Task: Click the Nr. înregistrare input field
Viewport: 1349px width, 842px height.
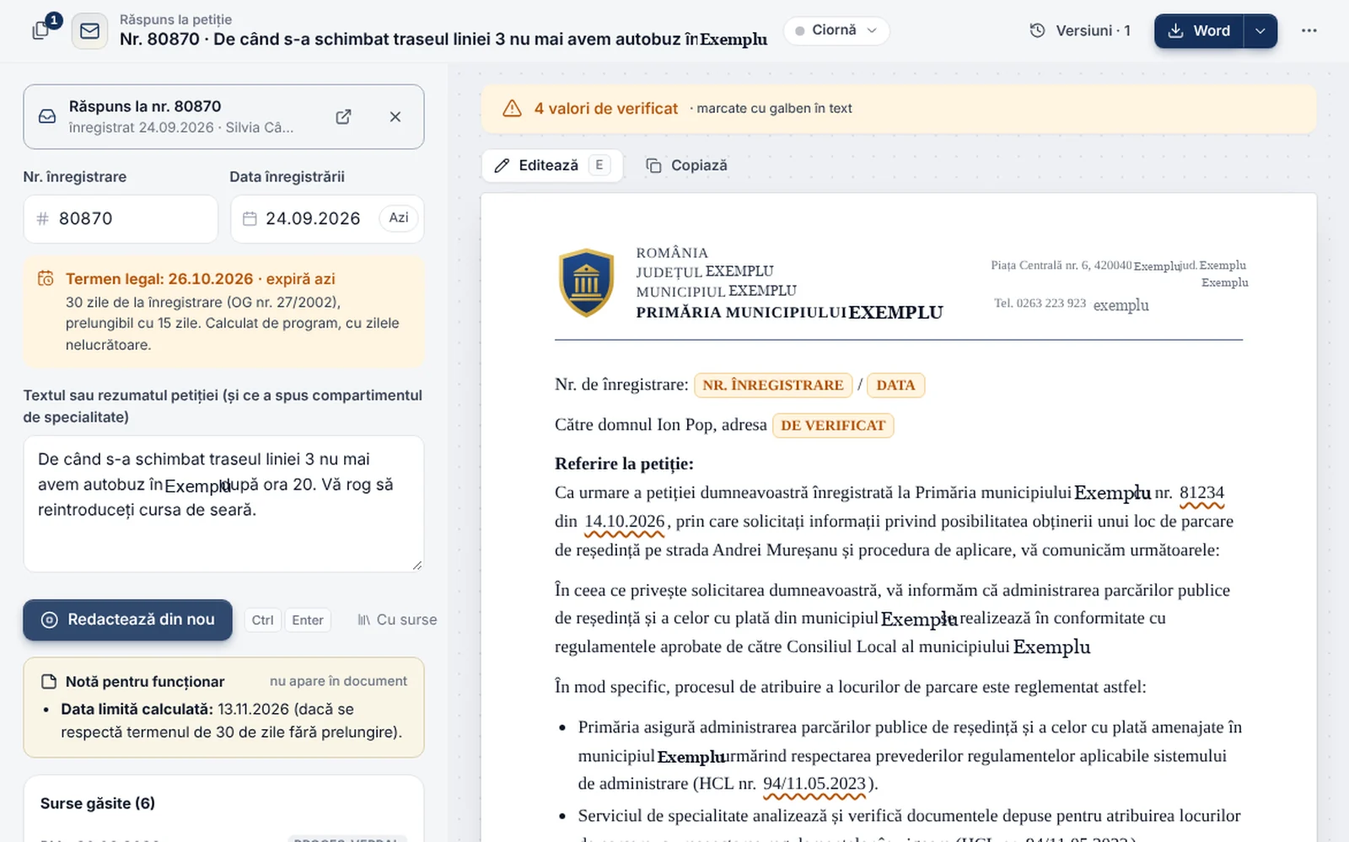Action: pos(121,219)
